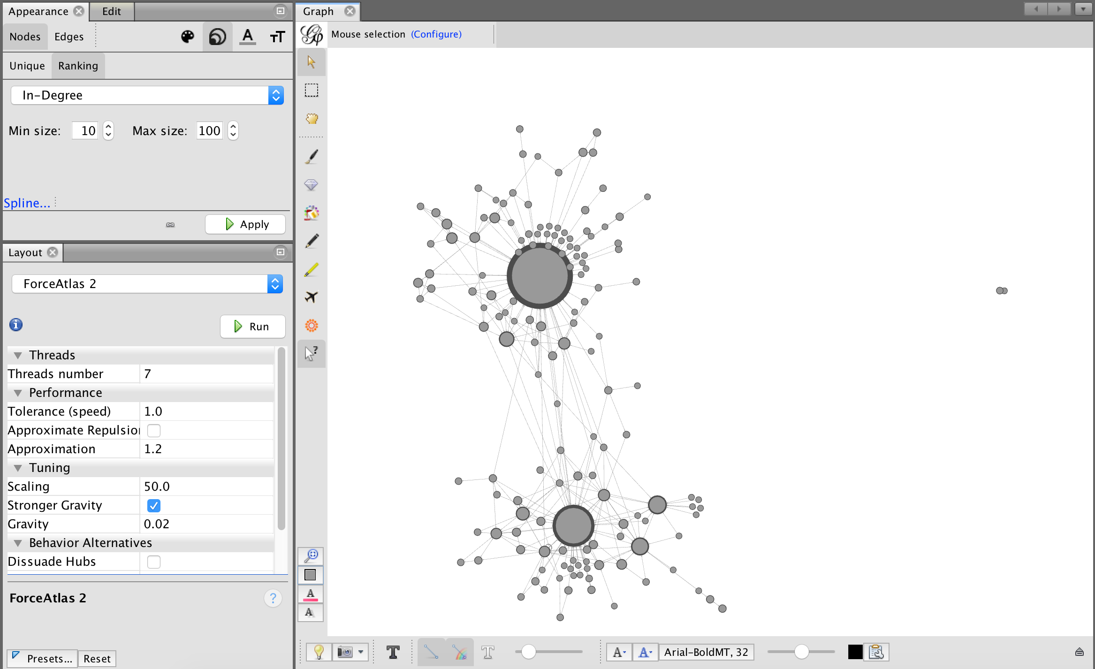This screenshot has height=669, width=1095.
Task: Select the Painter tool
Action: click(x=311, y=156)
